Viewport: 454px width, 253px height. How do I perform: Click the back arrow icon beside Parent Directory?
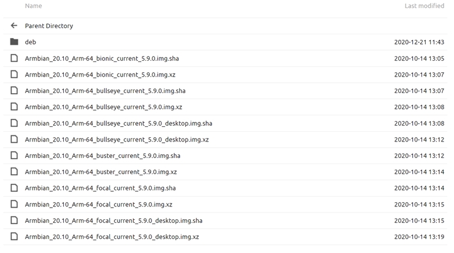14,26
